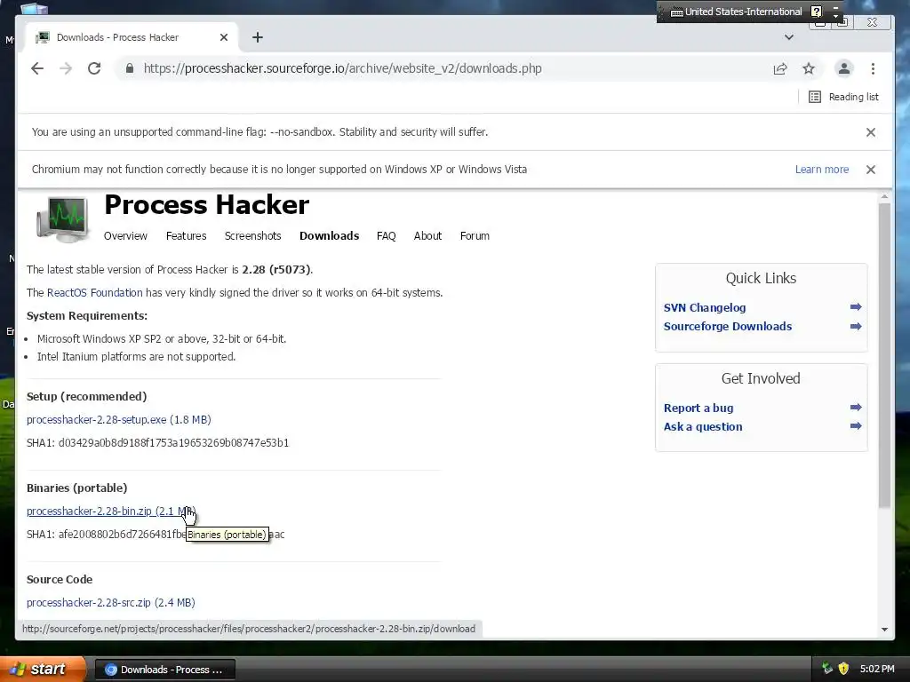
Task: Open the Windows start menu
Action: 43,669
